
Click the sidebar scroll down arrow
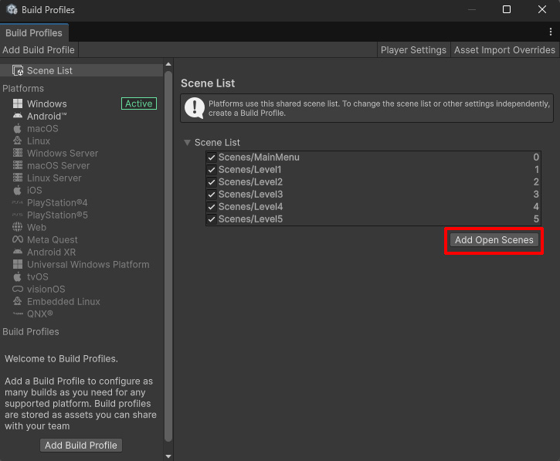tap(168, 456)
